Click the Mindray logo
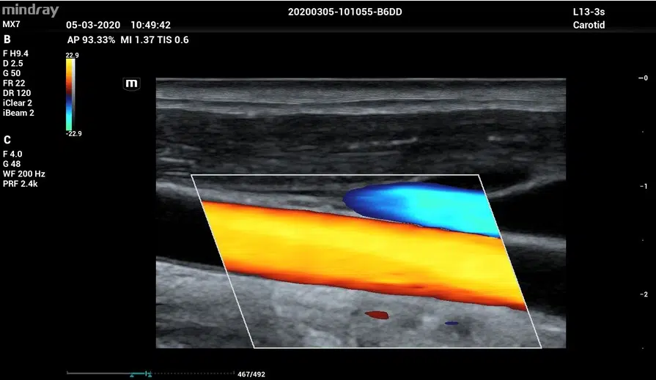The height and width of the screenshot is (380, 656). 30,11
